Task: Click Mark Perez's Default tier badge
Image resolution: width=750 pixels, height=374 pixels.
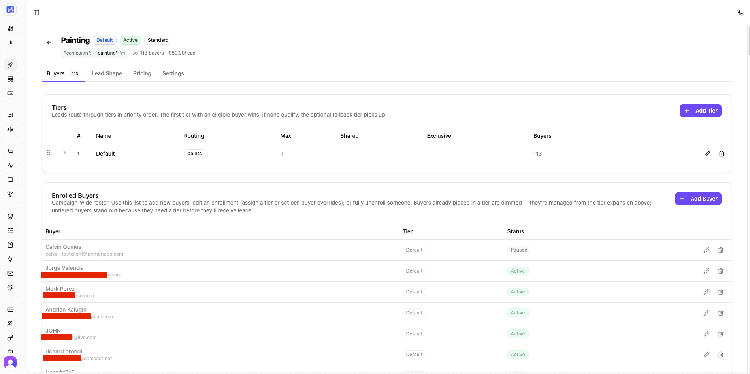Action: point(414,292)
